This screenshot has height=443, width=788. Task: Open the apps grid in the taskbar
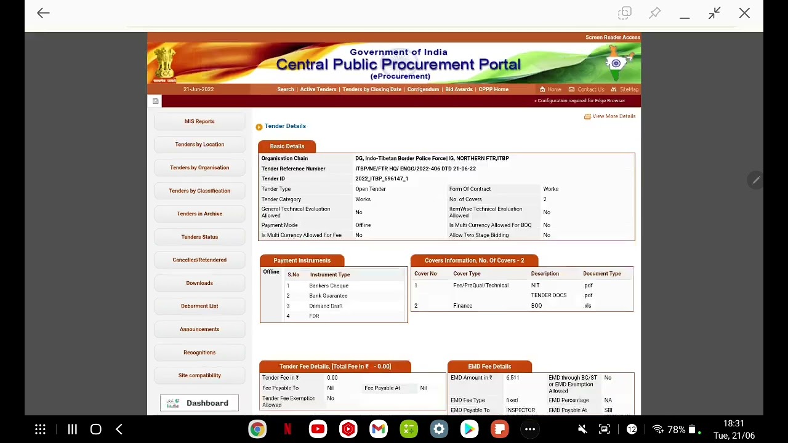40,429
